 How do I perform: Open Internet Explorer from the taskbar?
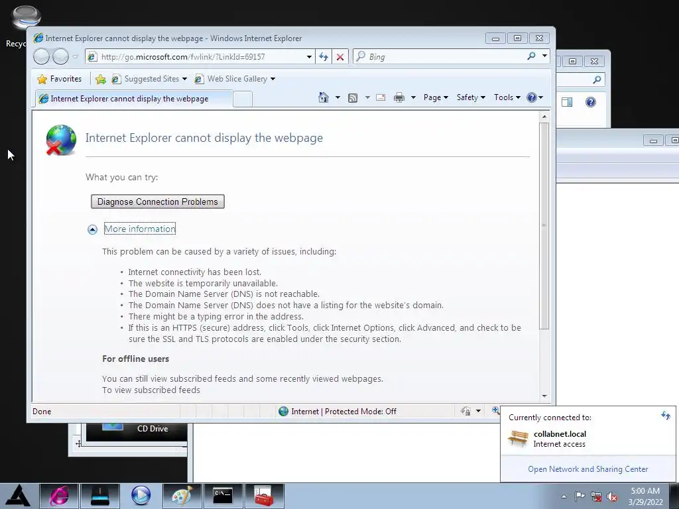(59, 496)
